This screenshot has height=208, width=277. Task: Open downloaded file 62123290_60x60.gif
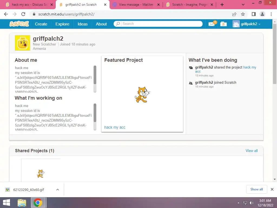(x=29, y=190)
